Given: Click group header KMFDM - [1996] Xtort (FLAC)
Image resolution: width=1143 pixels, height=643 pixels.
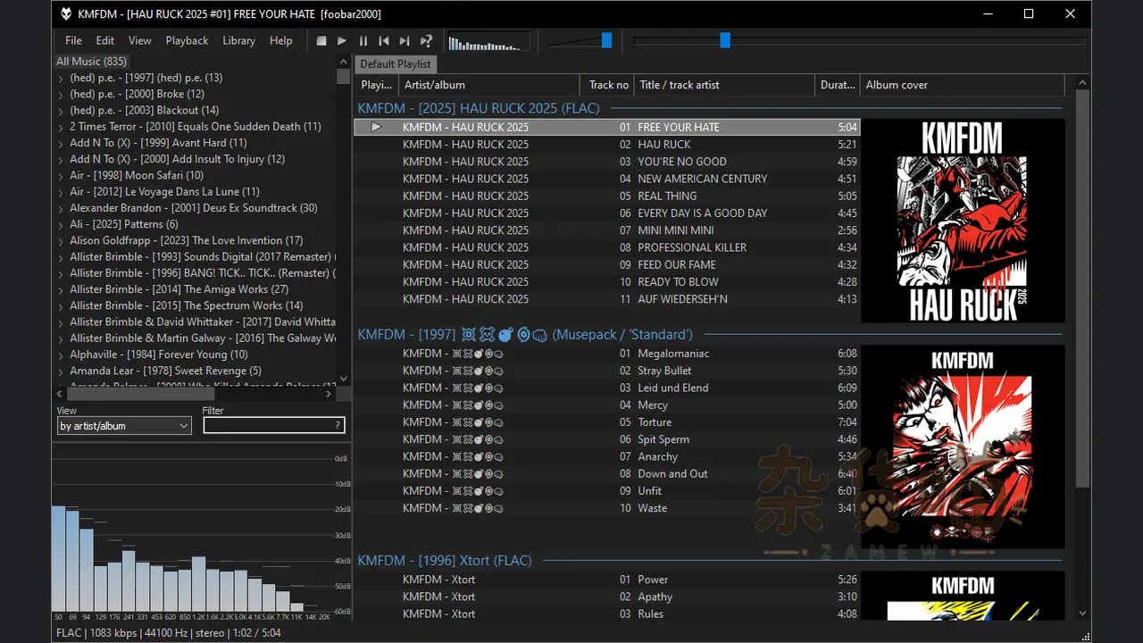Looking at the screenshot, I should coord(445,561).
